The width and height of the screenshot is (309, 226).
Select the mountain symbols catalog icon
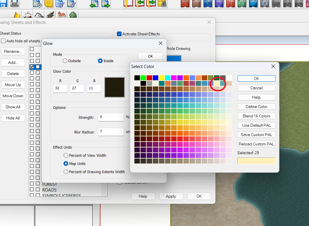point(39,15)
